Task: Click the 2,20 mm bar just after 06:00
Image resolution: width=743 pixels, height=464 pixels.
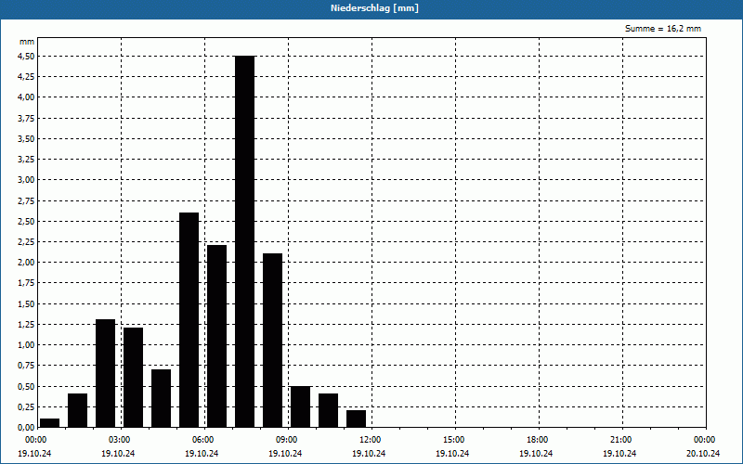Action: [217, 336]
